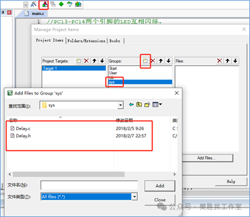250x217 pixels.
Task: Select the Delay.c file
Action: point(21,128)
